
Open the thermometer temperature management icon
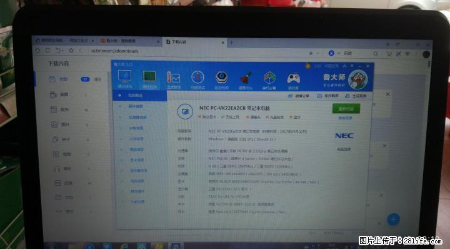point(173,80)
